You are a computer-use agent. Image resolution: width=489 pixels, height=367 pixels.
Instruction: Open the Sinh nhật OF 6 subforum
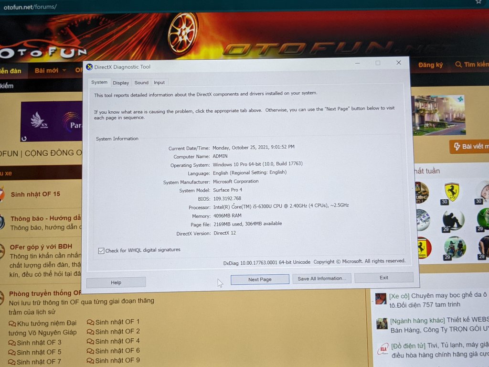[117, 351]
